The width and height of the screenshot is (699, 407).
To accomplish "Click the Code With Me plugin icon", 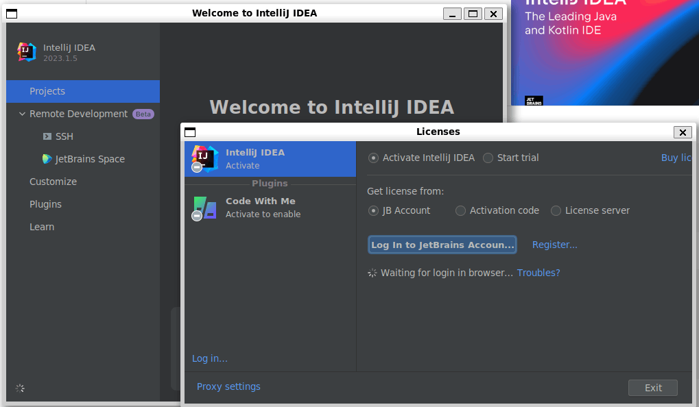I will [x=204, y=208].
